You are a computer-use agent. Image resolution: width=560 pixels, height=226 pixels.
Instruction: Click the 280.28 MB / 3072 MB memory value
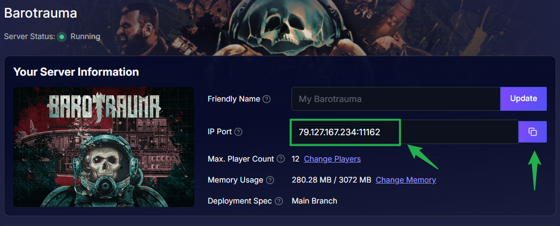click(332, 180)
